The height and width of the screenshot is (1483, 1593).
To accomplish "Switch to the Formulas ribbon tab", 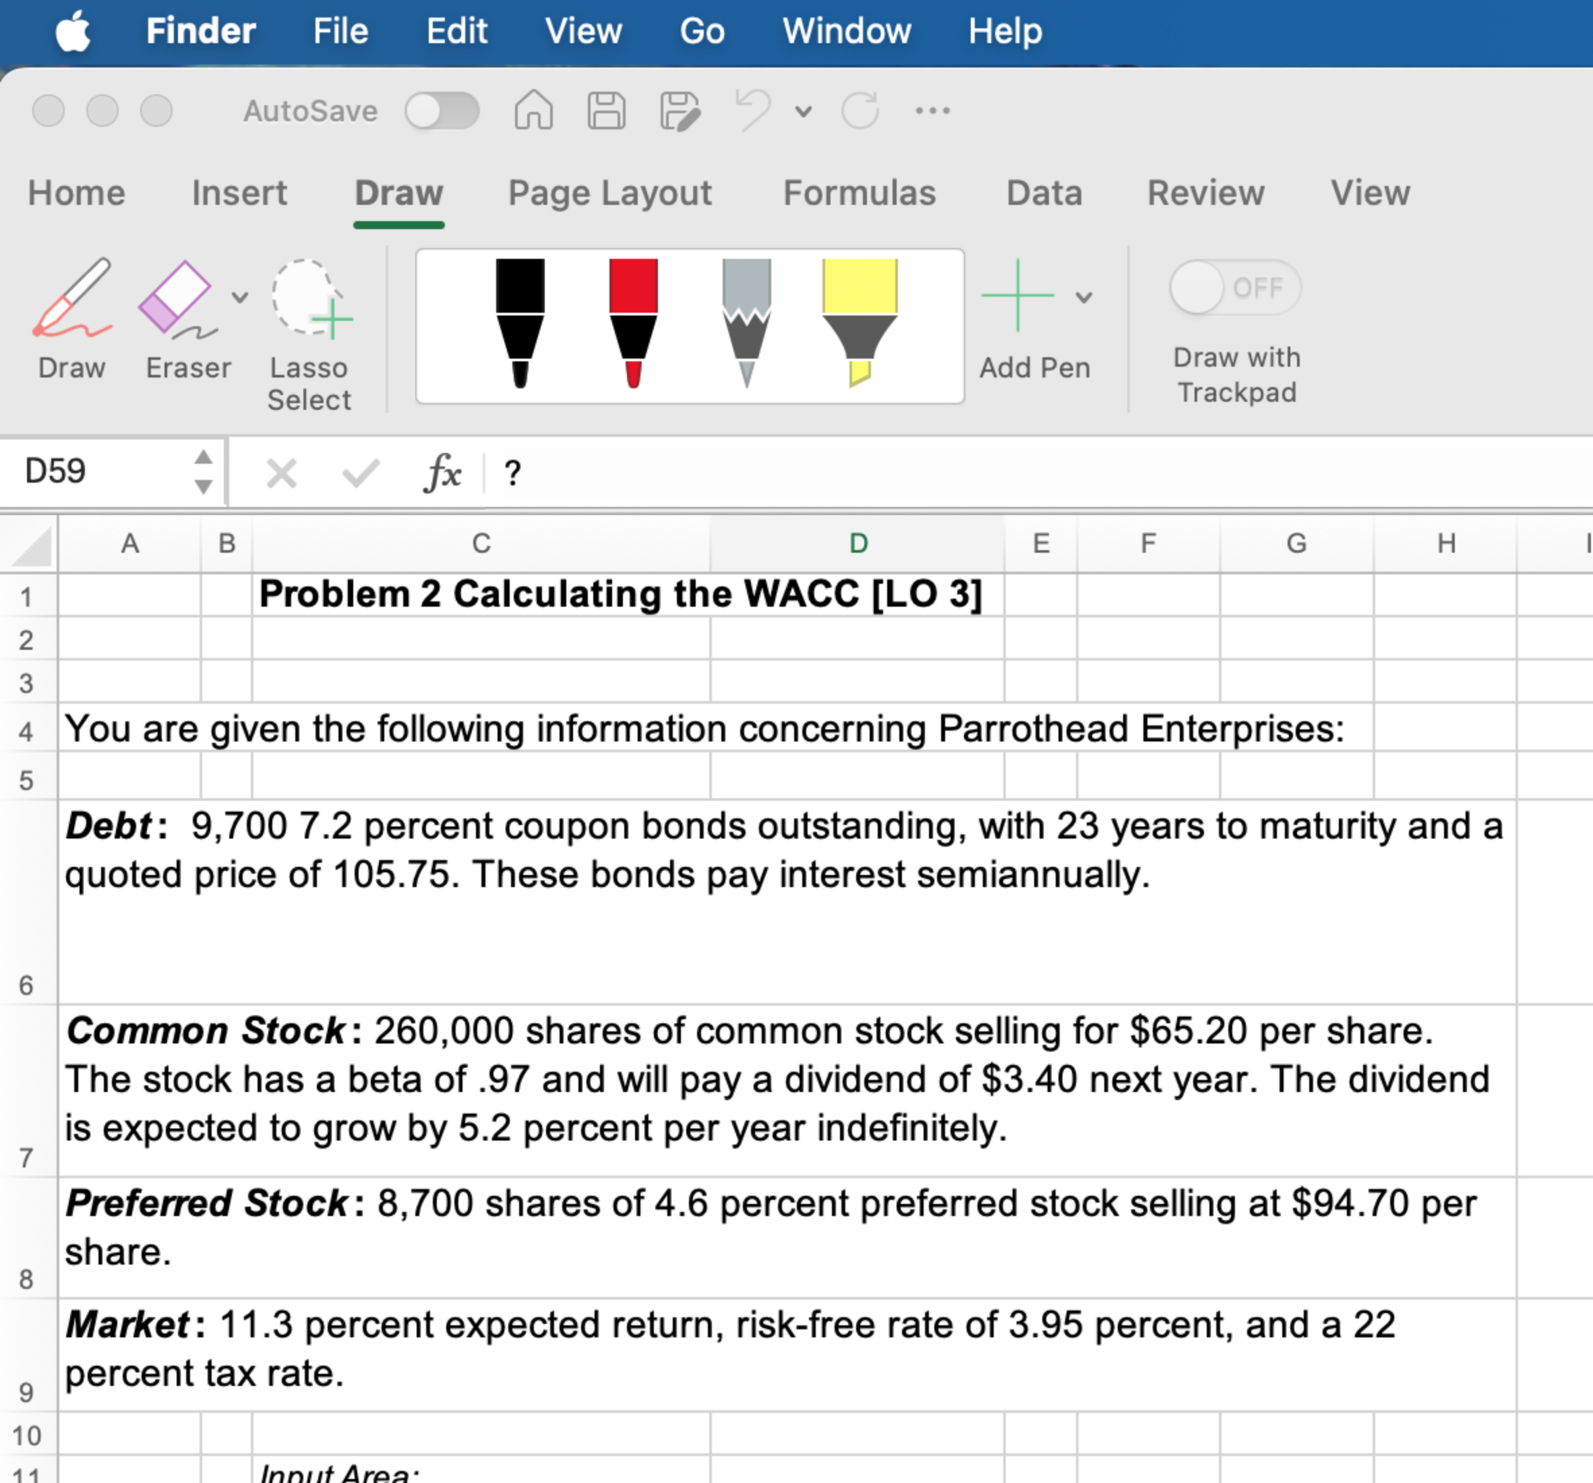I will tap(858, 192).
